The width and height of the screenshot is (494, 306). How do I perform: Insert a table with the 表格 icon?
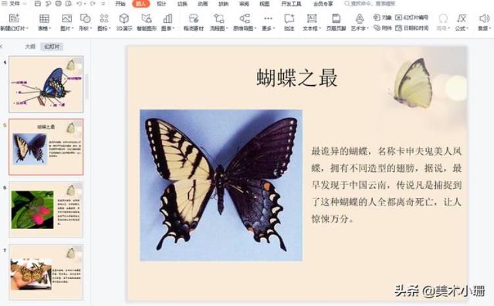tap(44, 18)
